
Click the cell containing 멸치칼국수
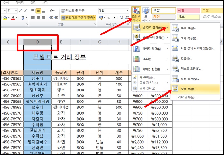tap(38, 142)
